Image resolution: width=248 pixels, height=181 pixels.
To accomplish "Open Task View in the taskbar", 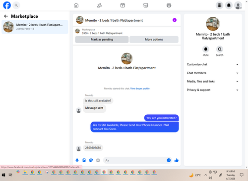I will click(10, 175).
